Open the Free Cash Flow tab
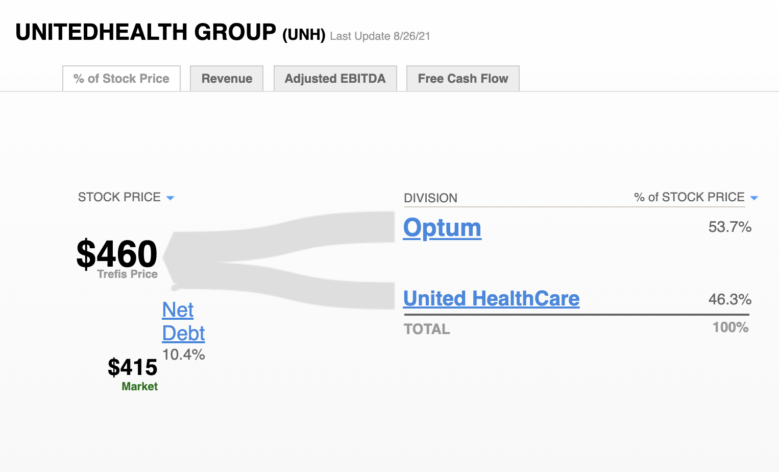Image resolution: width=779 pixels, height=472 pixels. 463,79
